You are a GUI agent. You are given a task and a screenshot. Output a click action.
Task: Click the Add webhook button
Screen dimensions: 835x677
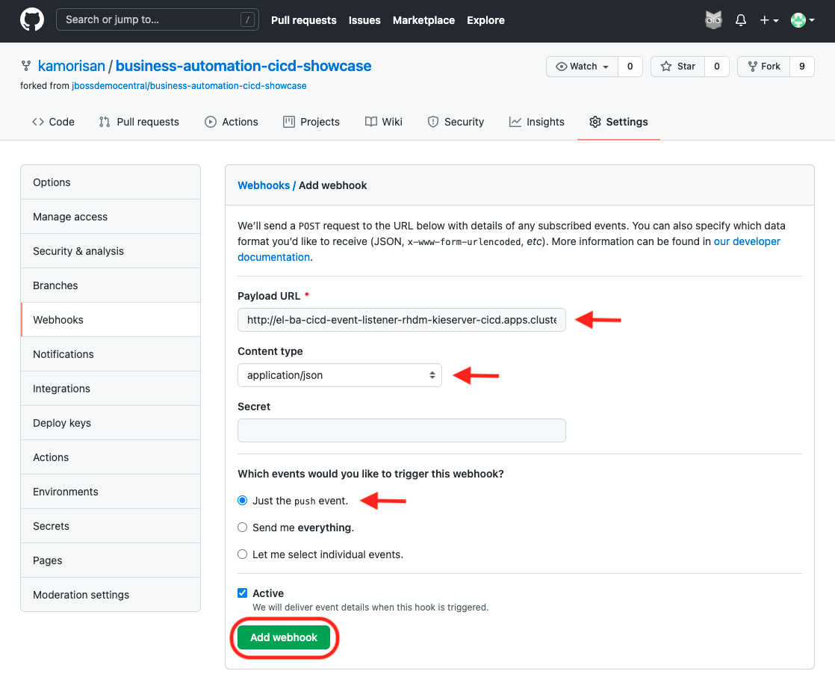(x=284, y=637)
